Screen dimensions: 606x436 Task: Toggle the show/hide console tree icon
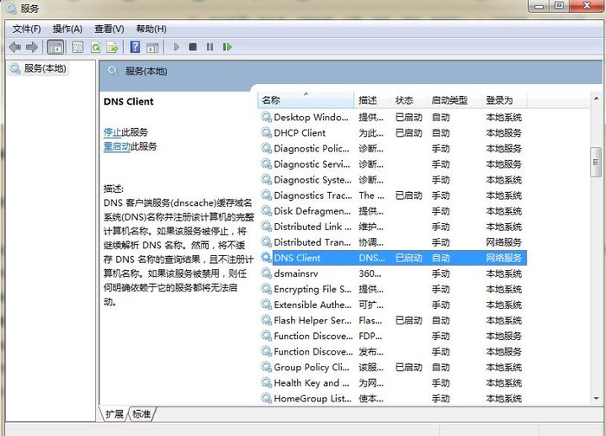click(55, 47)
